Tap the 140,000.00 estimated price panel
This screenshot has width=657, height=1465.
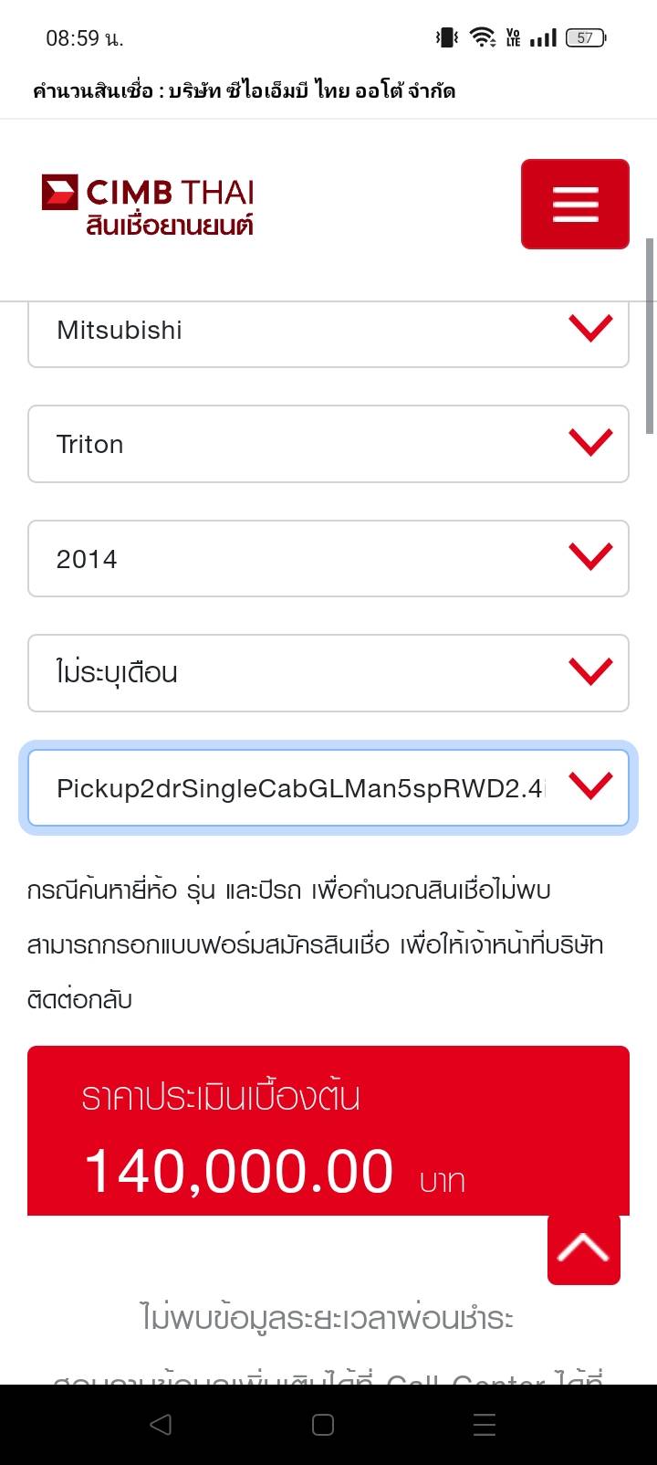328,1133
